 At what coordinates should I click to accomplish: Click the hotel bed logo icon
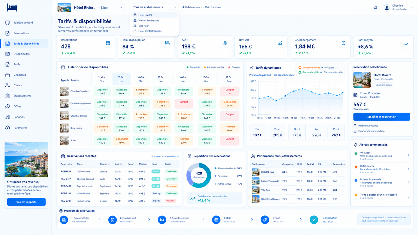point(12,8)
